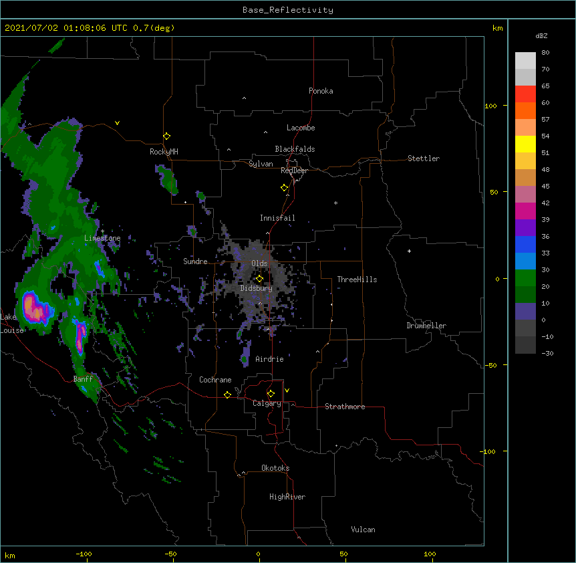Click the Limestone label
576x563 pixels.
[x=102, y=238]
